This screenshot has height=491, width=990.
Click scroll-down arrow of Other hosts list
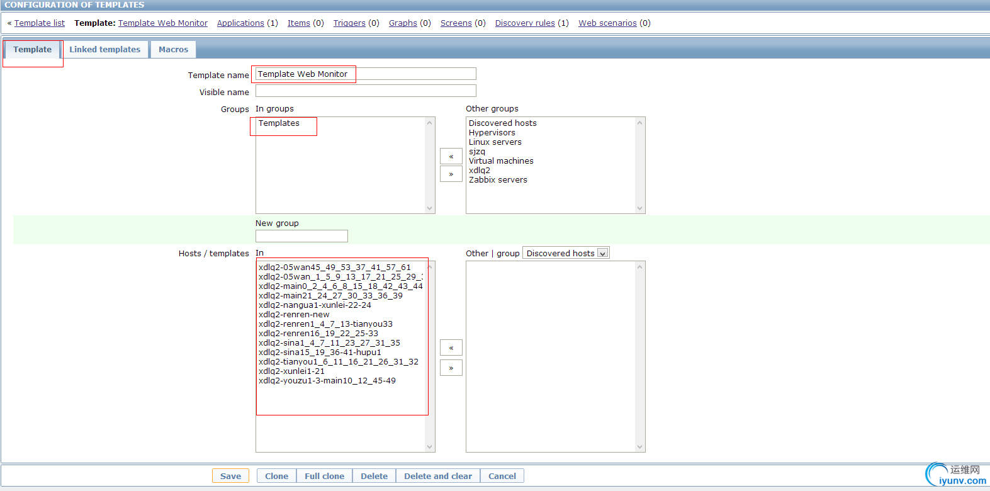[640, 446]
